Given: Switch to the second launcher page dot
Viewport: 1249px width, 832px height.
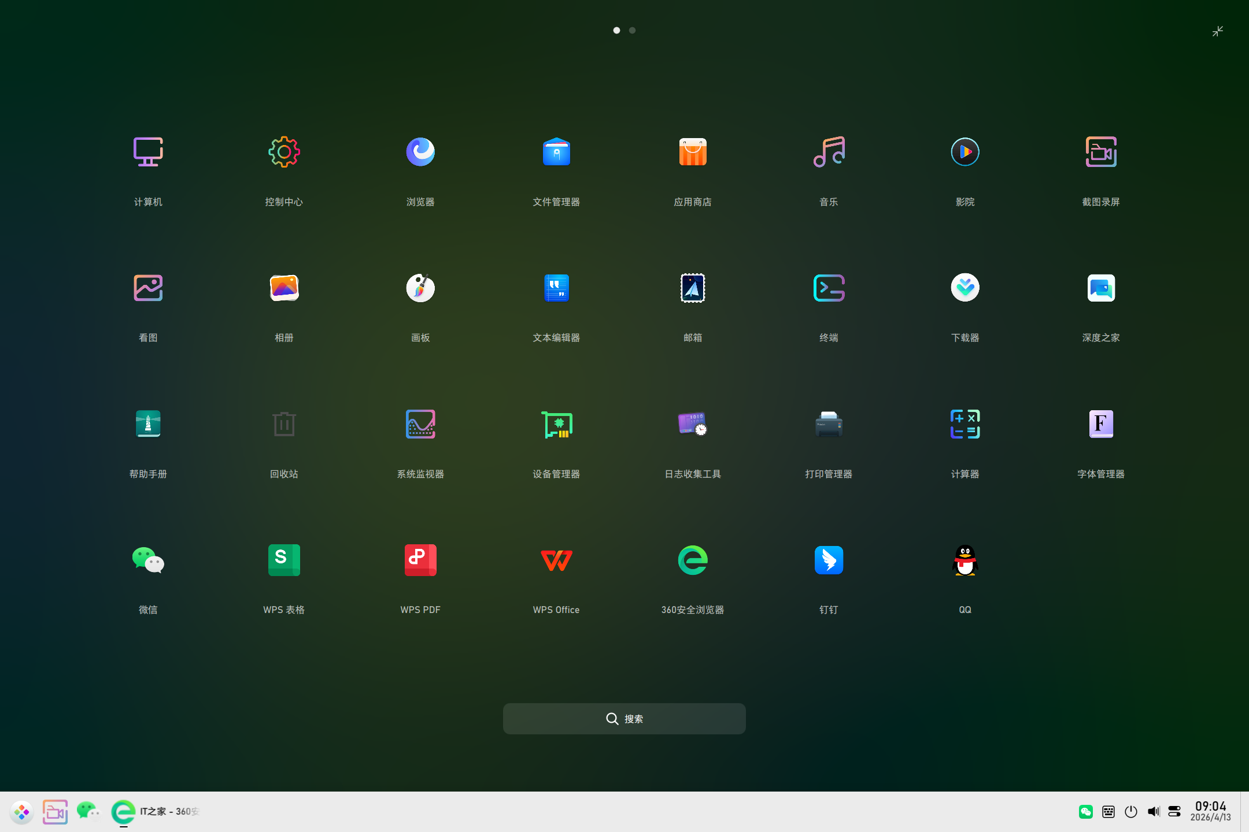Looking at the screenshot, I should tap(633, 30).
